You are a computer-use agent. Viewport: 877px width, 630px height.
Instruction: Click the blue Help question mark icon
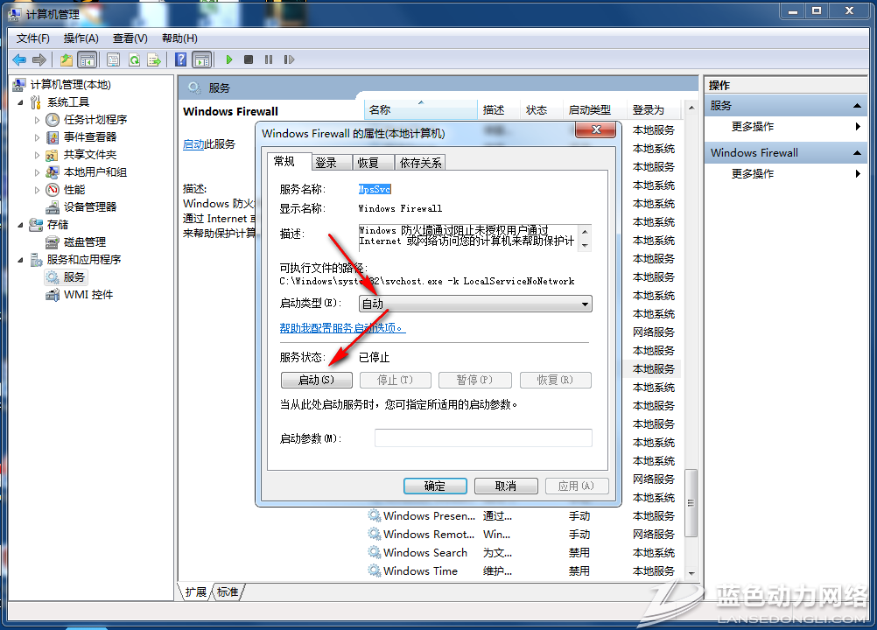(x=180, y=59)
